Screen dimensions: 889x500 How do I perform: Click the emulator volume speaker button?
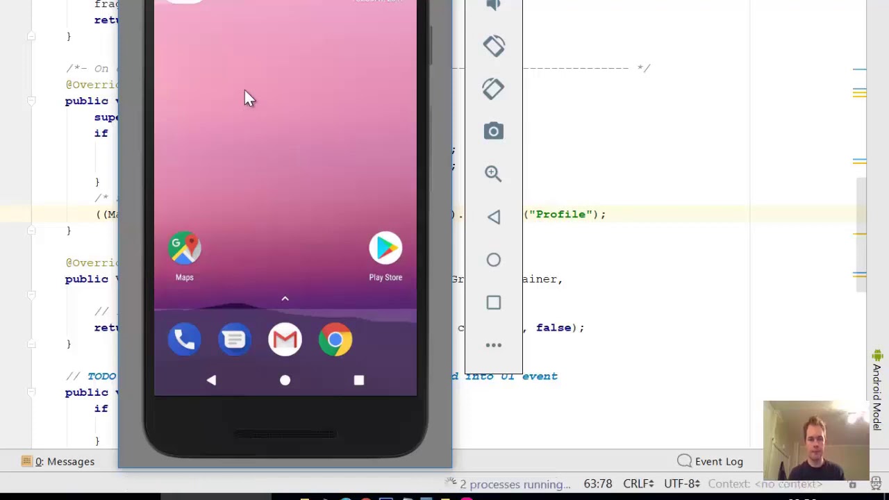[494, 6]
